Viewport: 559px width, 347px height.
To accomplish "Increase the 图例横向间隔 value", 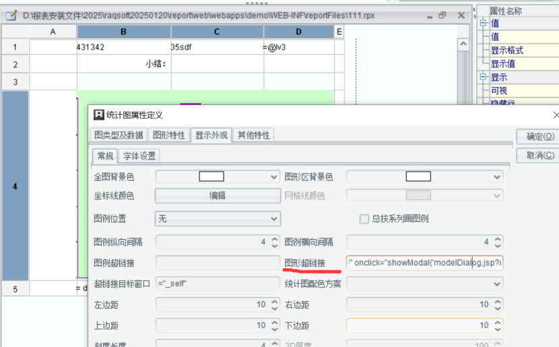I will pos(498,239).
